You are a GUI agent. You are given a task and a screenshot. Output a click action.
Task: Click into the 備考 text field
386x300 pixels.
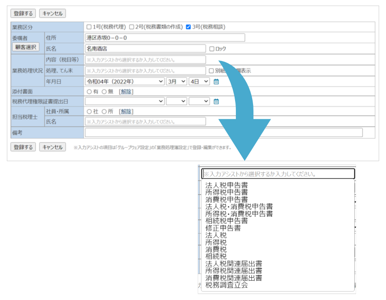[x=223, y=132]
